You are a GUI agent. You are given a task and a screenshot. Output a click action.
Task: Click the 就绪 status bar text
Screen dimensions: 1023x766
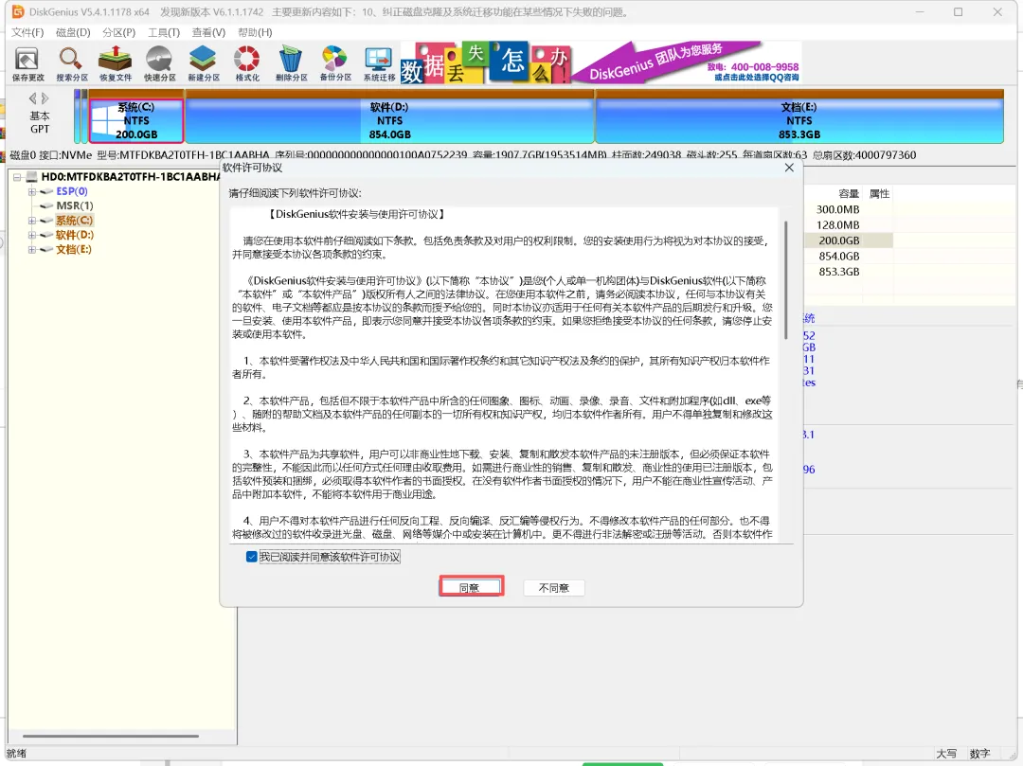click(16, 754)
